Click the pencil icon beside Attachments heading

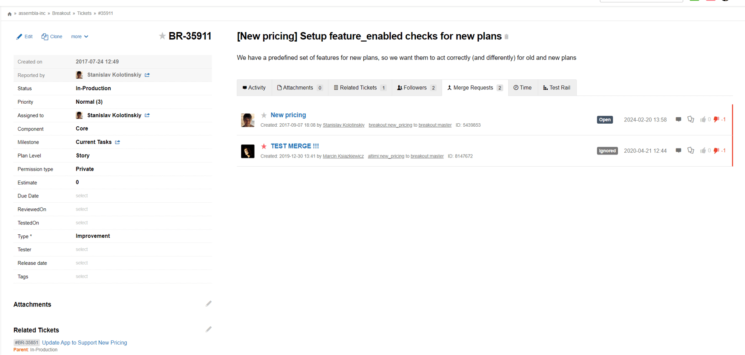pyautogui.click(x=209, y=304)
